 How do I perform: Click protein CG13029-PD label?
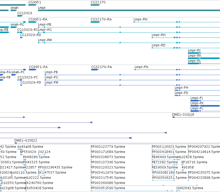click(x=31, y=83)
